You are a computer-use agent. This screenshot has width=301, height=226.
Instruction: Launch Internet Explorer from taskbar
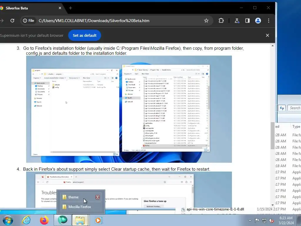pos(26,220)
